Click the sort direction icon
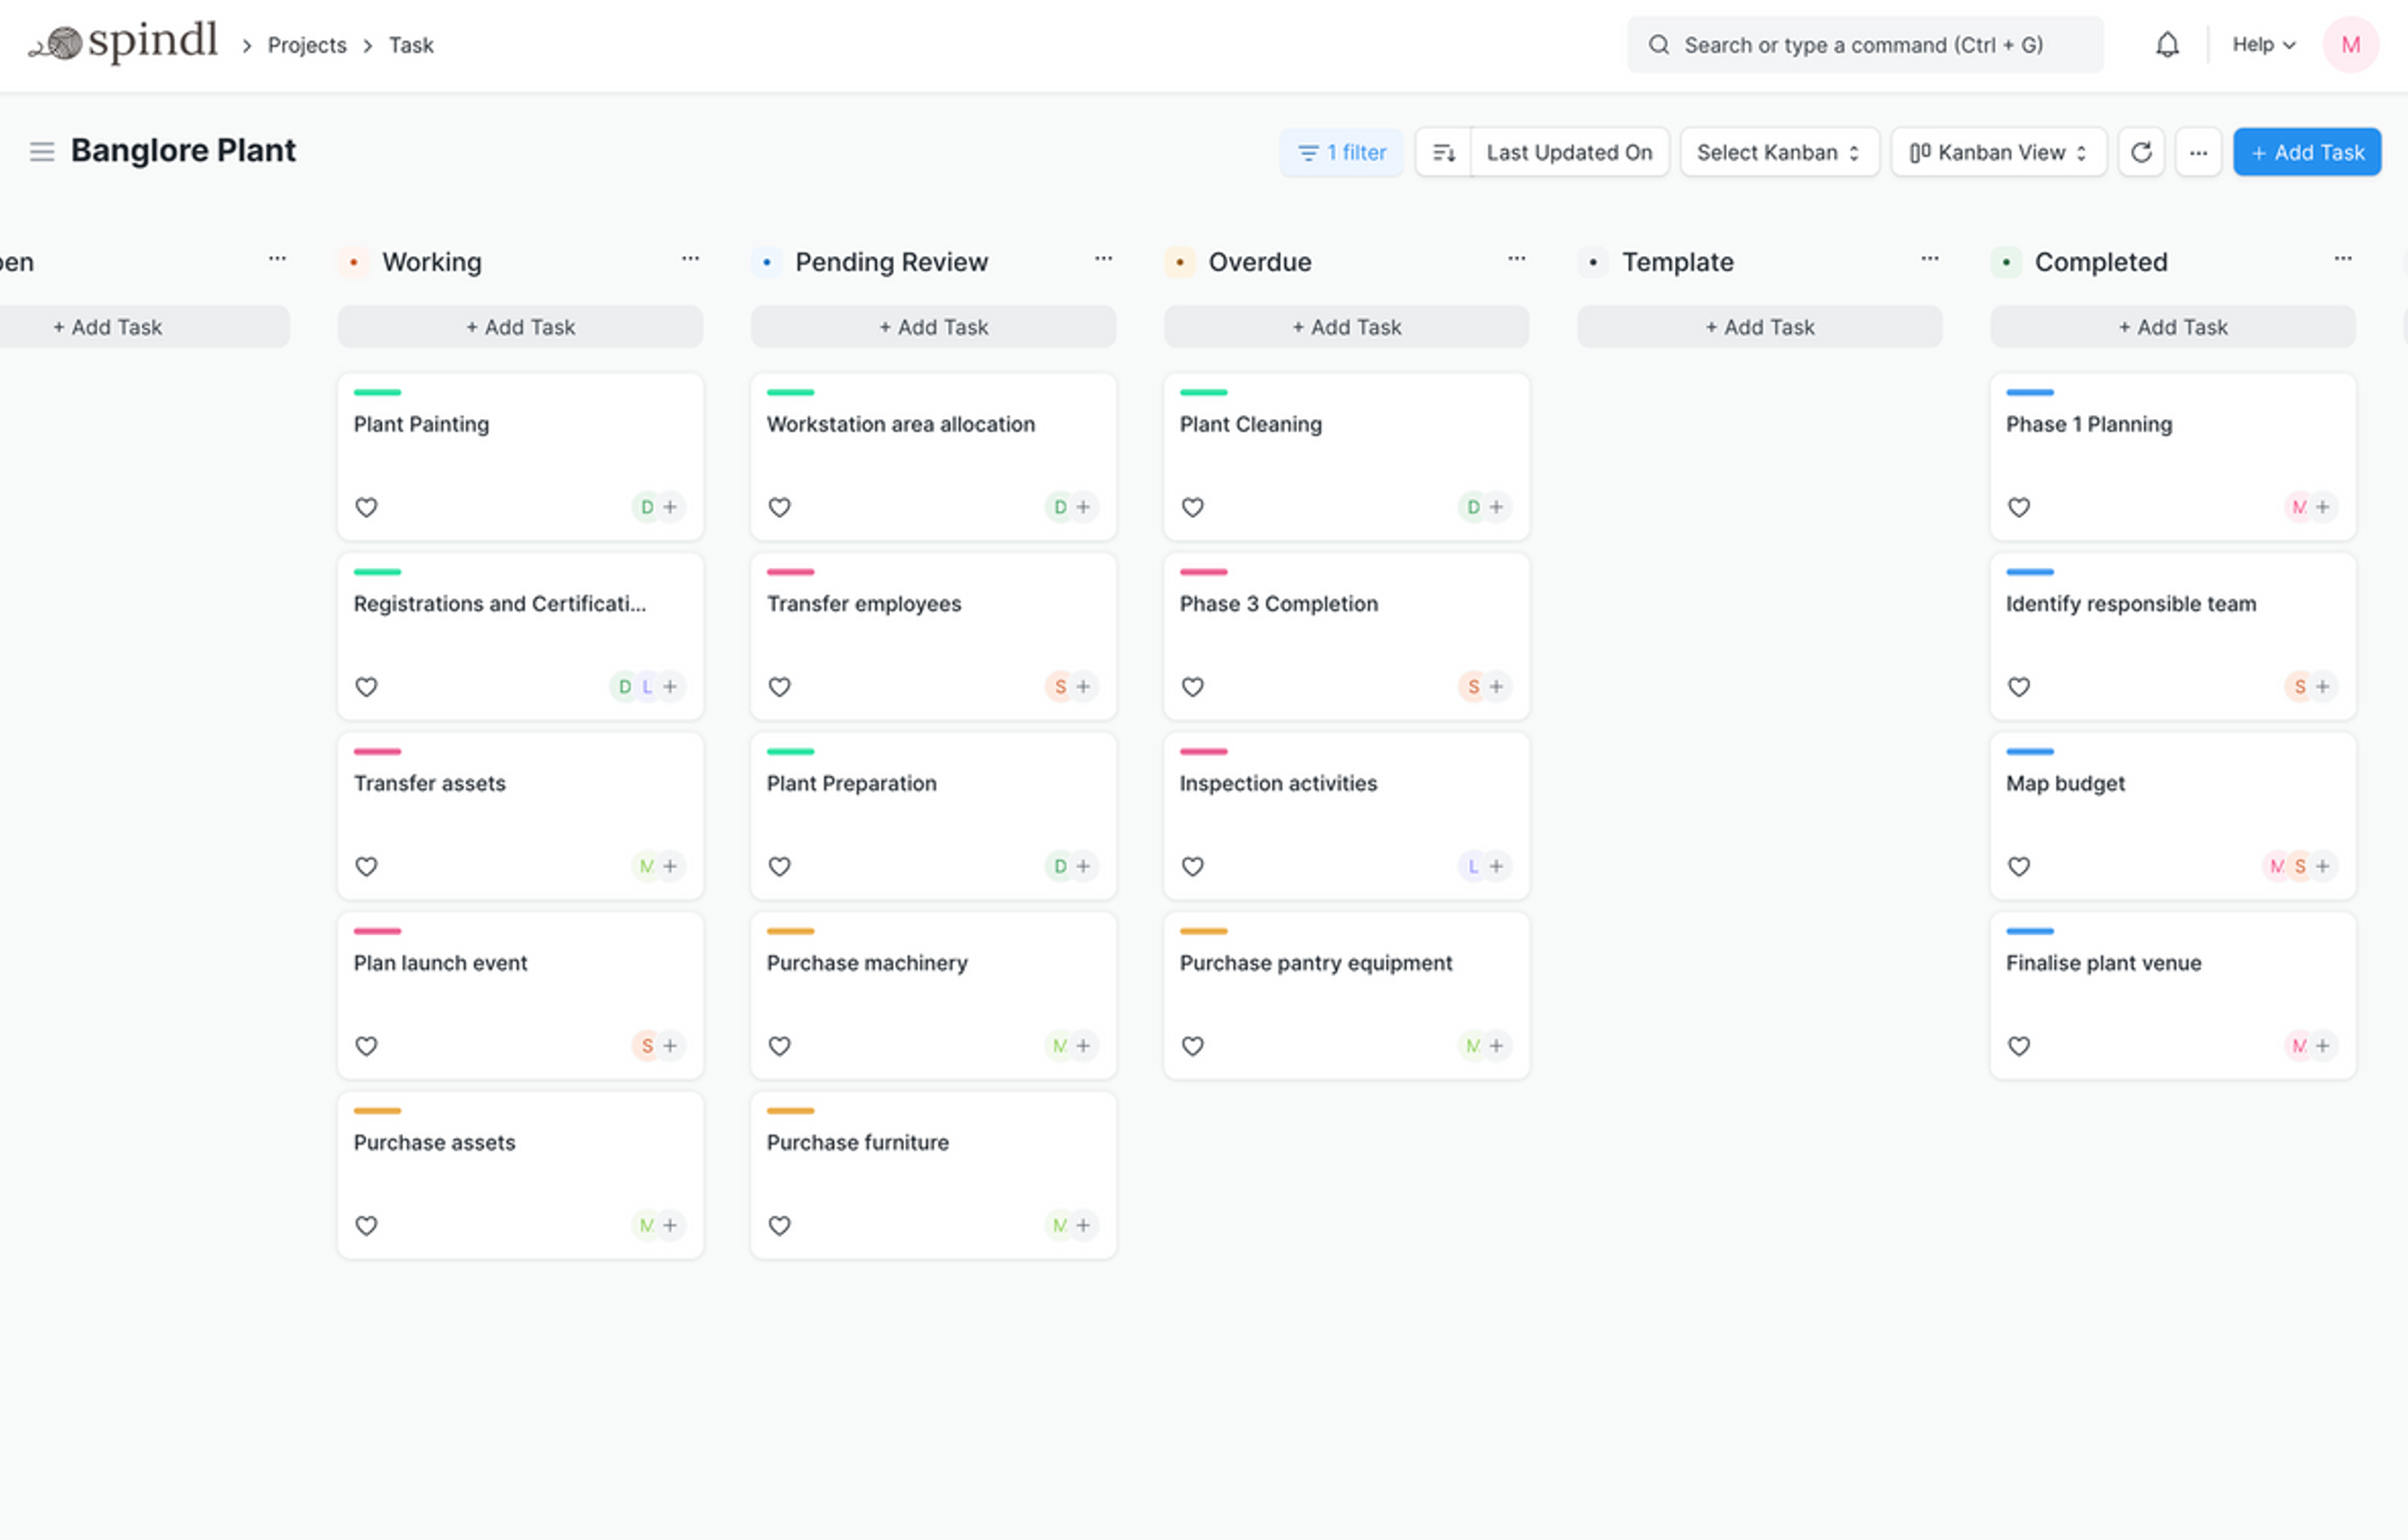This screenshot has width=2408, height=1540. click(x=1443, y=152)
